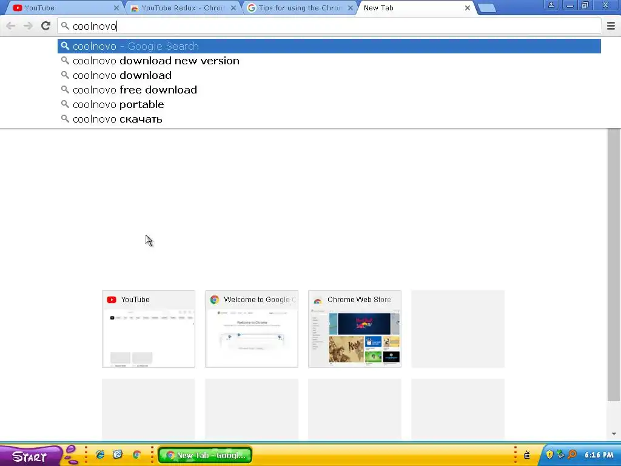Choose 'coolnovo - Google Search' suggestion

click(x=329, y=46)
